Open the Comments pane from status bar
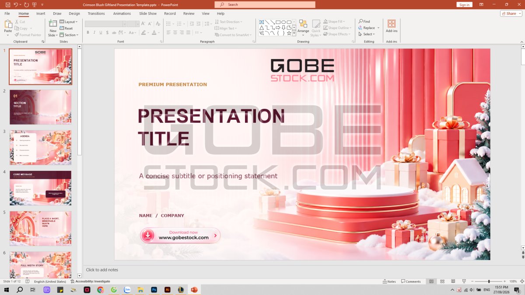 (x=411, y=281)
